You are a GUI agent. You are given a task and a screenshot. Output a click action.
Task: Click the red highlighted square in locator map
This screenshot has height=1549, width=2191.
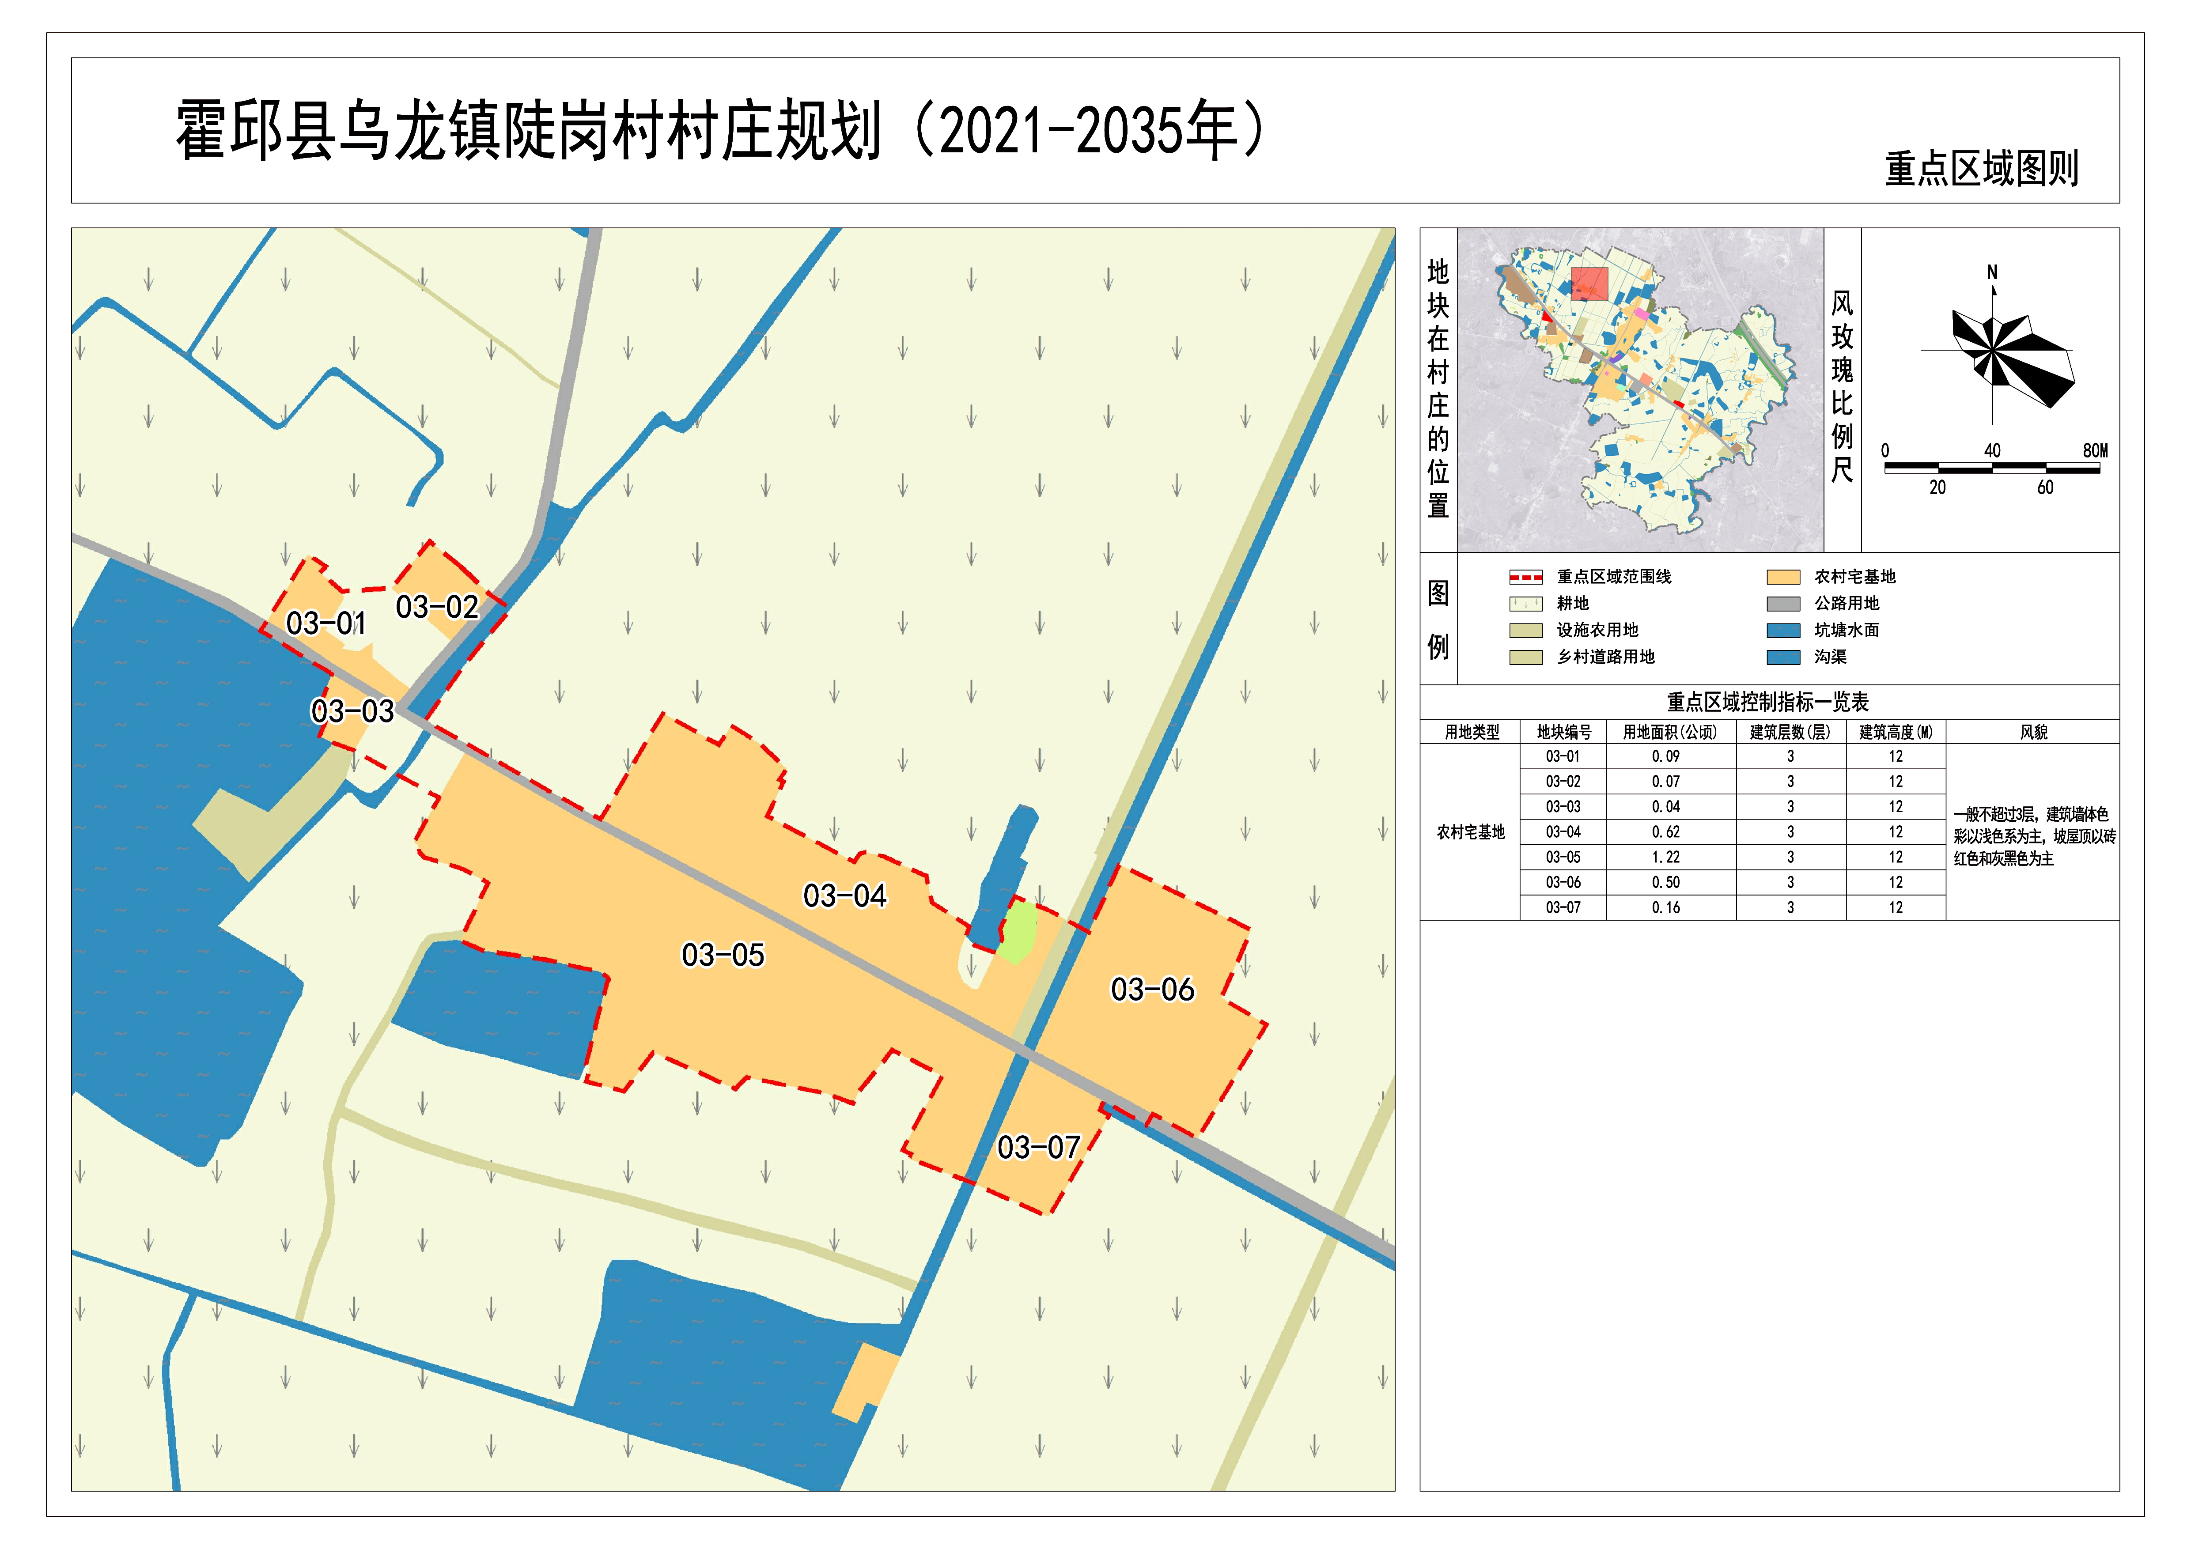(1589, 283)
